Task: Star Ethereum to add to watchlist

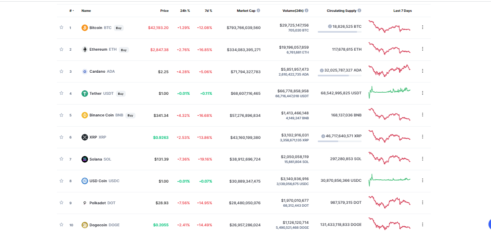Action: pos(61,49)
